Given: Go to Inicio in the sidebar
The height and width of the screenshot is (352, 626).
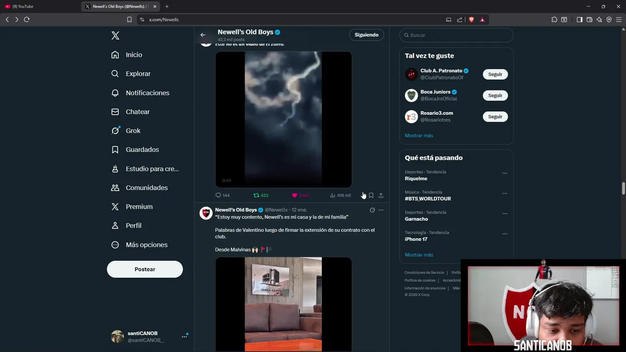Looking at the screenshot, I should 127,55.
